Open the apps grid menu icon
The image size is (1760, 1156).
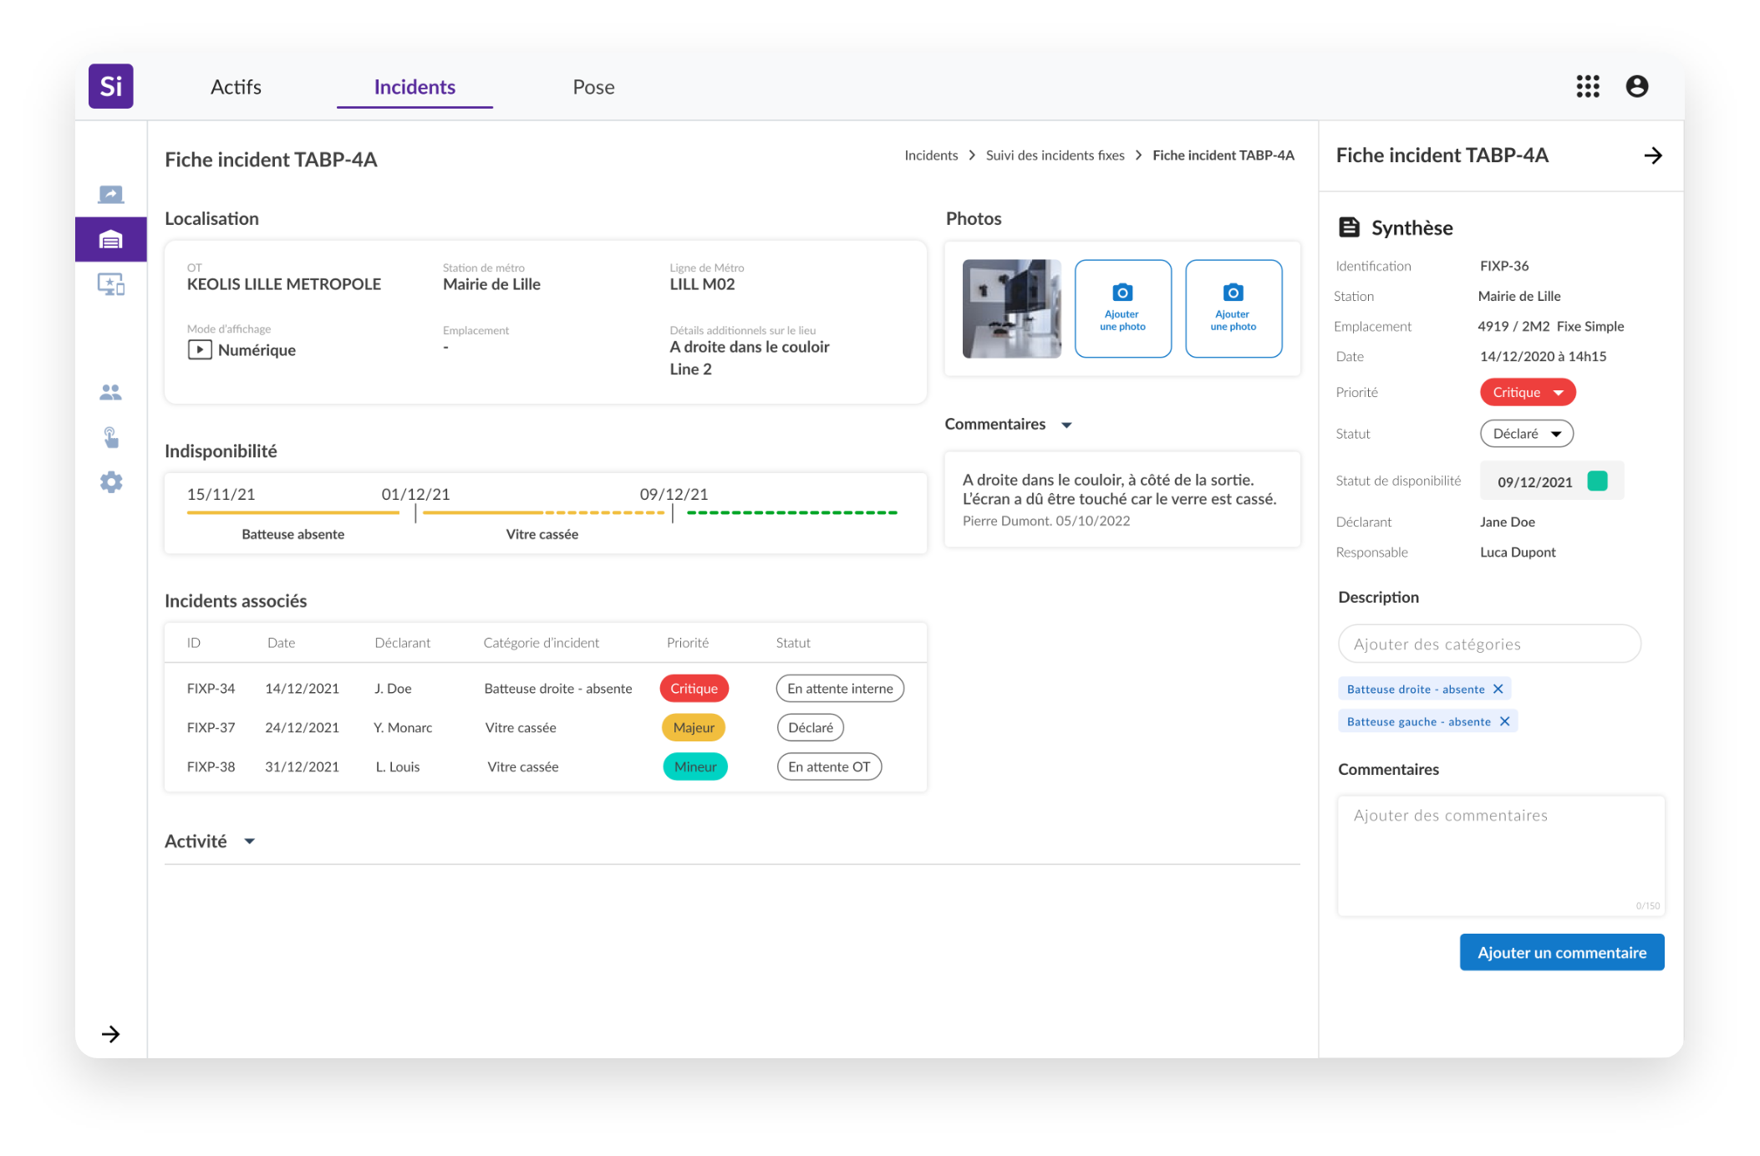click(1587, 86)
